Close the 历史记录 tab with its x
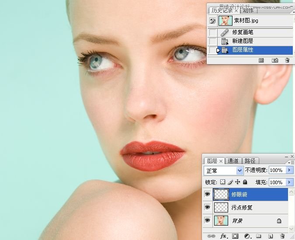 click(236, 11)
